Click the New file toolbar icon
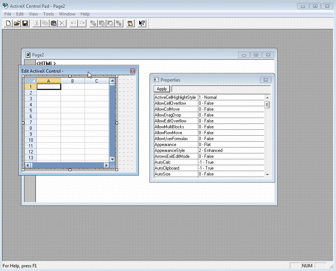 click(x=8, y=23)
